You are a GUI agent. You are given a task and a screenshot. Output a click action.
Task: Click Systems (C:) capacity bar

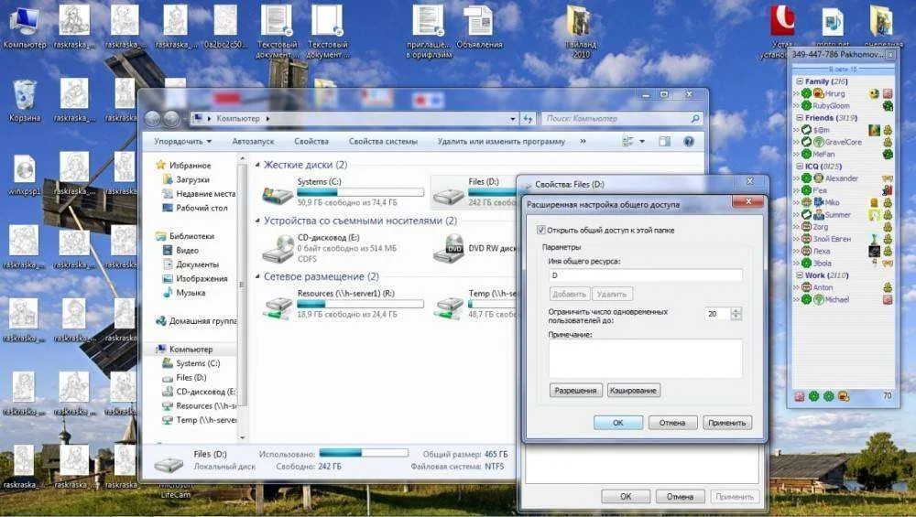[360, 192]
